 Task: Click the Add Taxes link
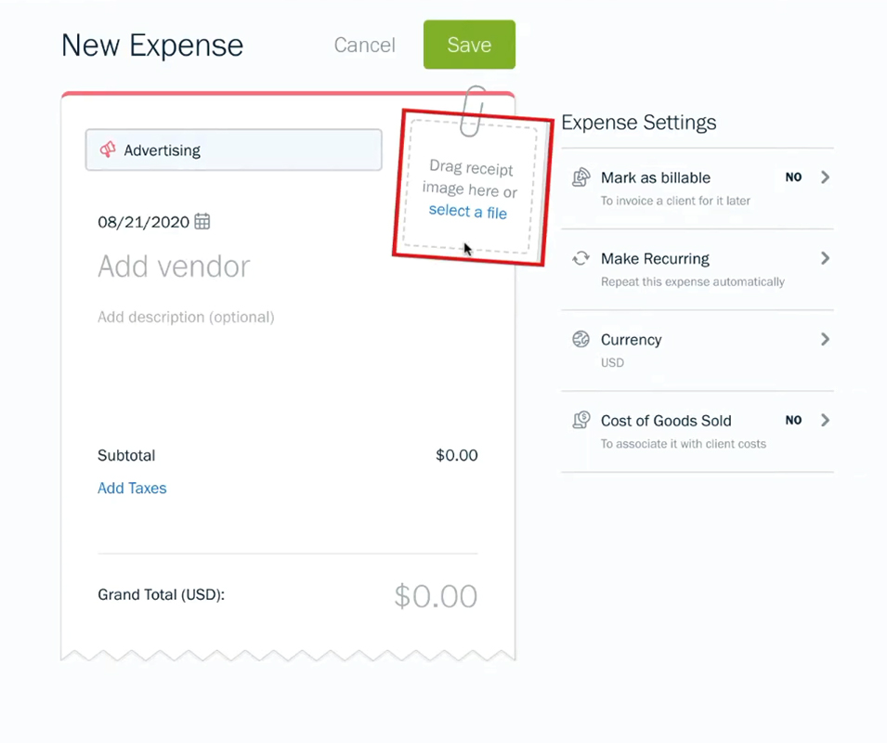pos(132,488)
